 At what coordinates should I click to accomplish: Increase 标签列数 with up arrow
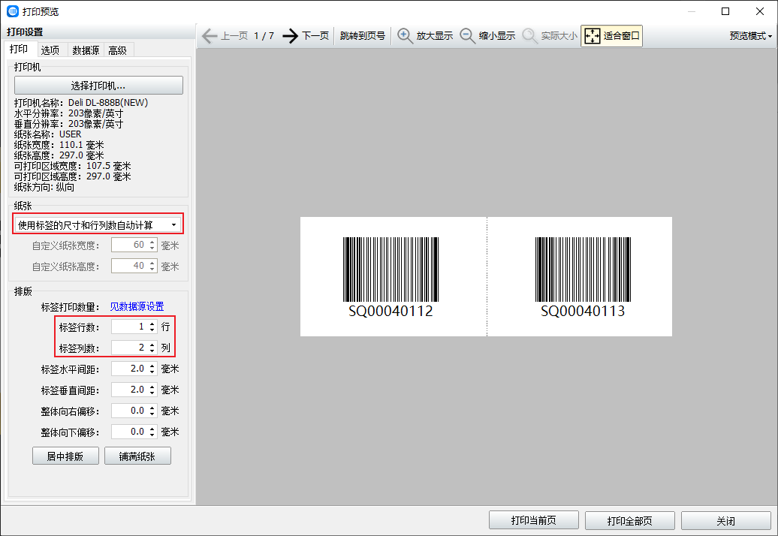152,344
